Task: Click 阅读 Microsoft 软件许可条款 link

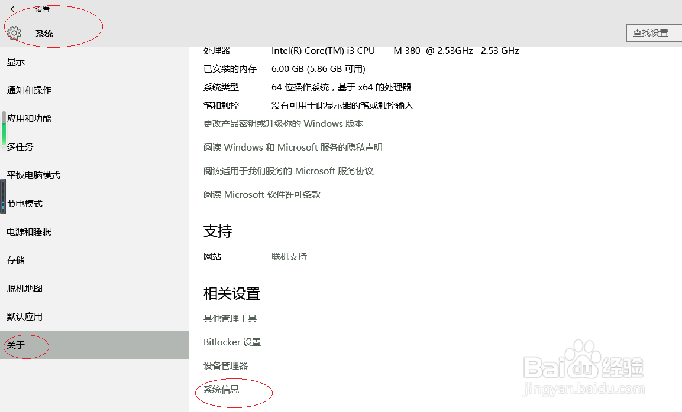Action: pos(262,195)
